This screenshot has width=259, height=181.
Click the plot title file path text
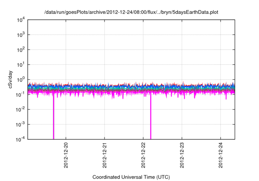(x=131, y=12)
